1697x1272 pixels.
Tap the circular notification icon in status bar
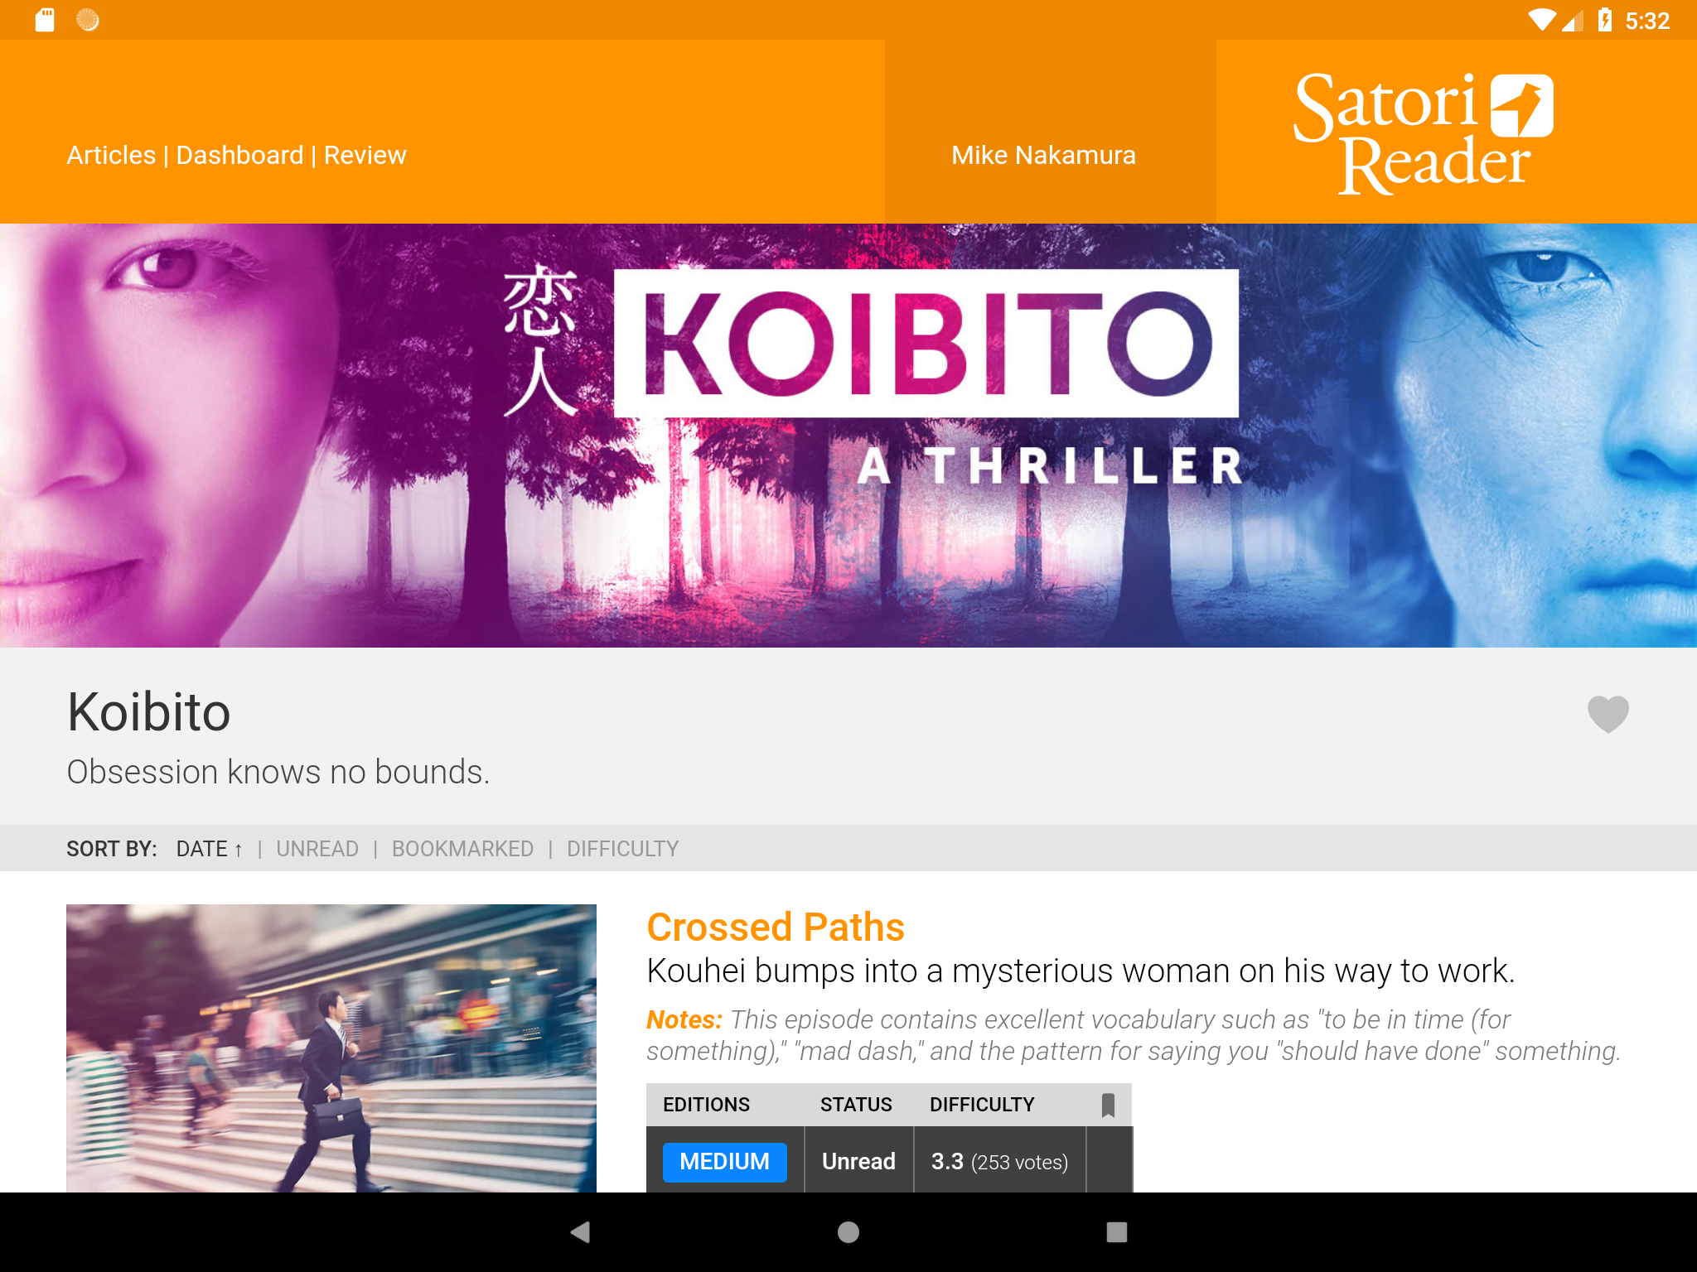coord(88,20)
